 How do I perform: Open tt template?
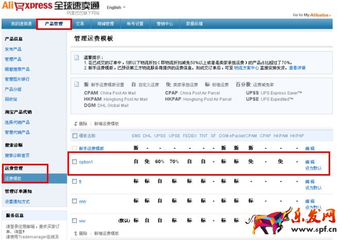(80, 181)
